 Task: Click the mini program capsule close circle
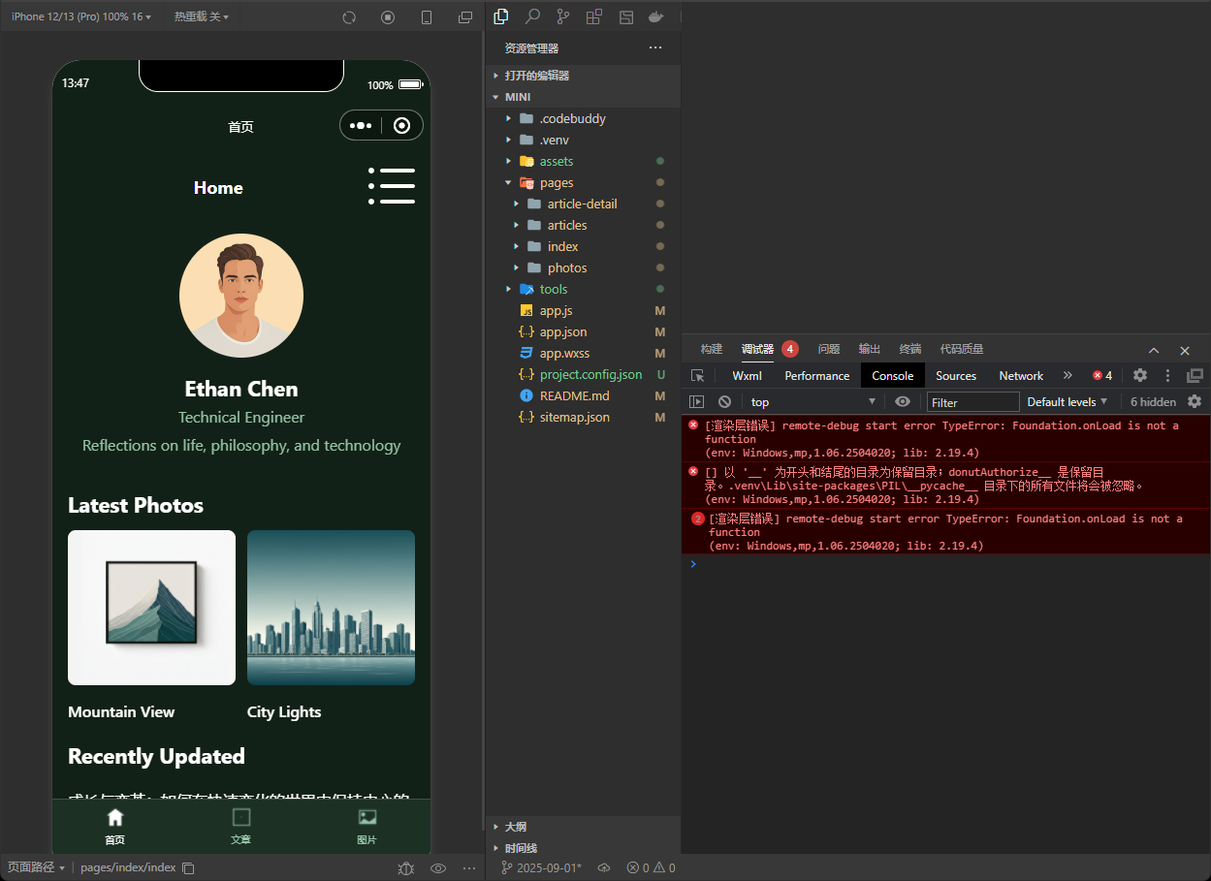[x=401, y=125]
